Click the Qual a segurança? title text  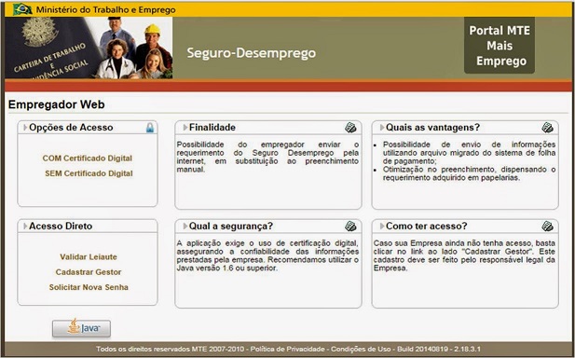pyautogui.click(x=231, y=226)
